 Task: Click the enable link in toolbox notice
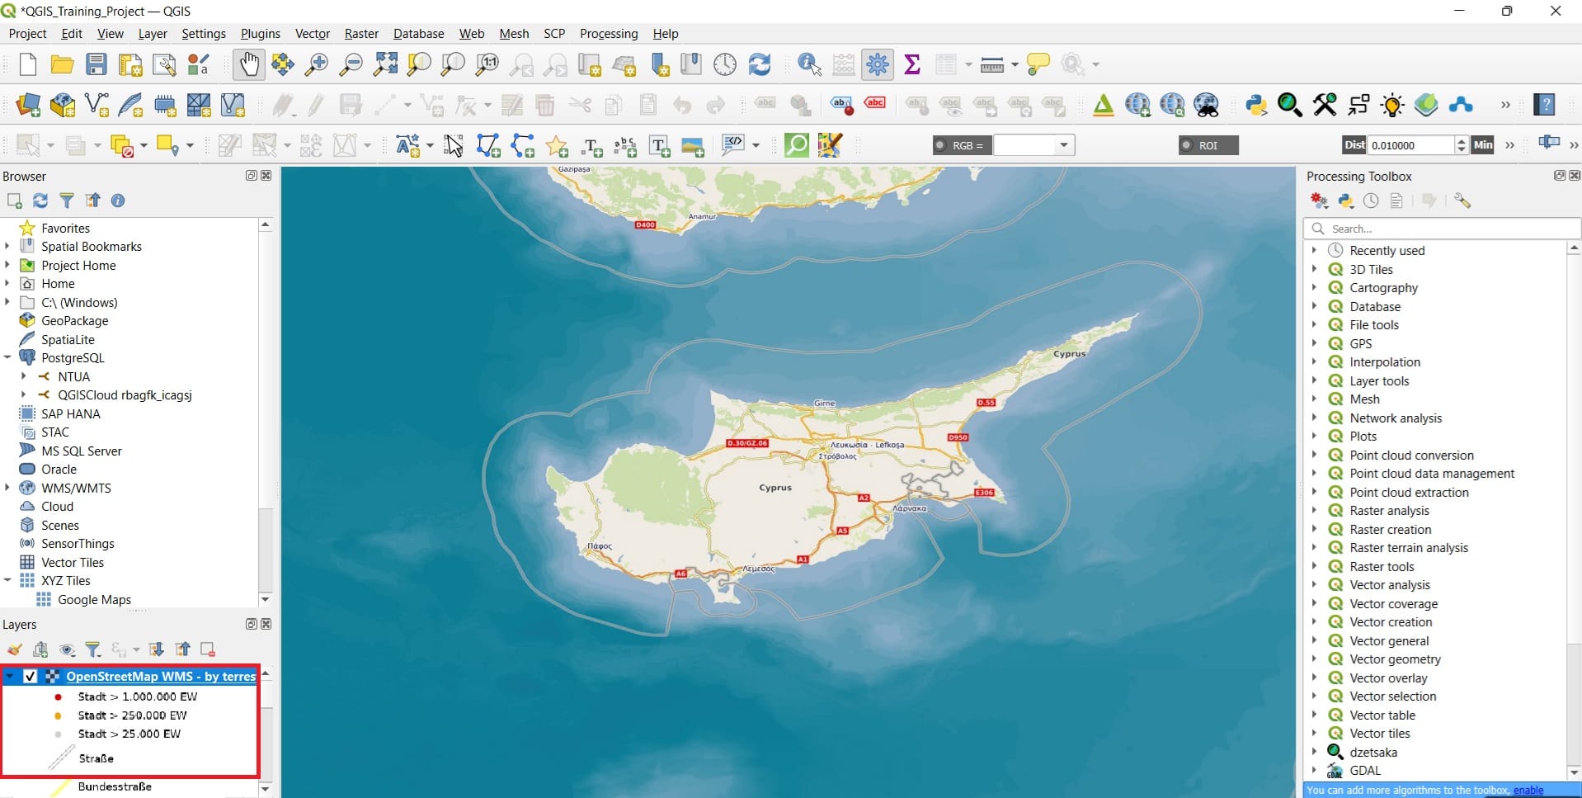coord(1528,791)
